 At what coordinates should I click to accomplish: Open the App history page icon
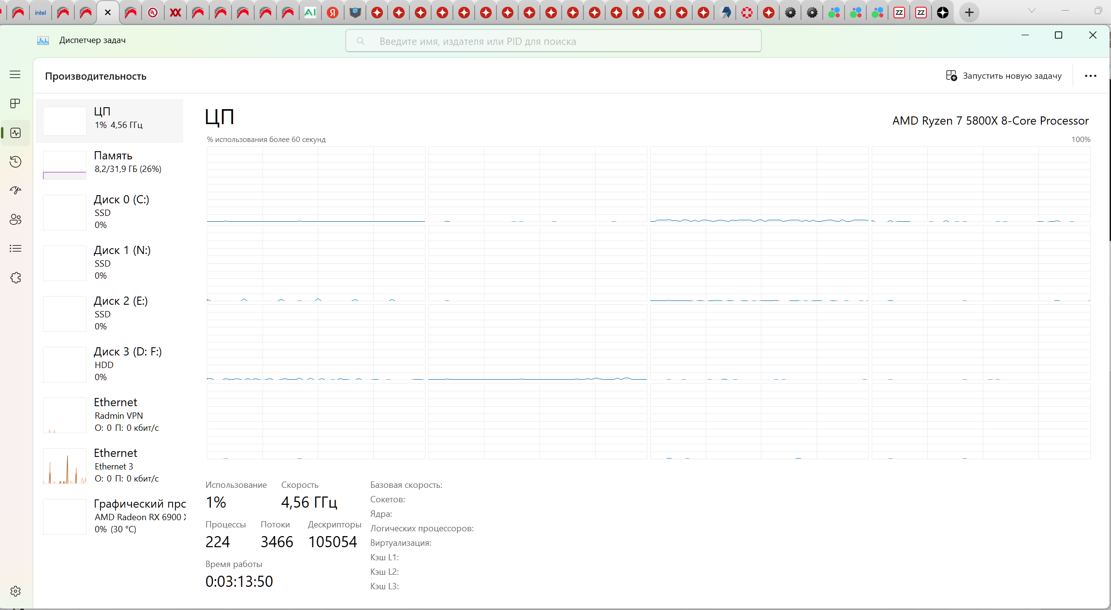pyautogui.click(x=15, y=161)
